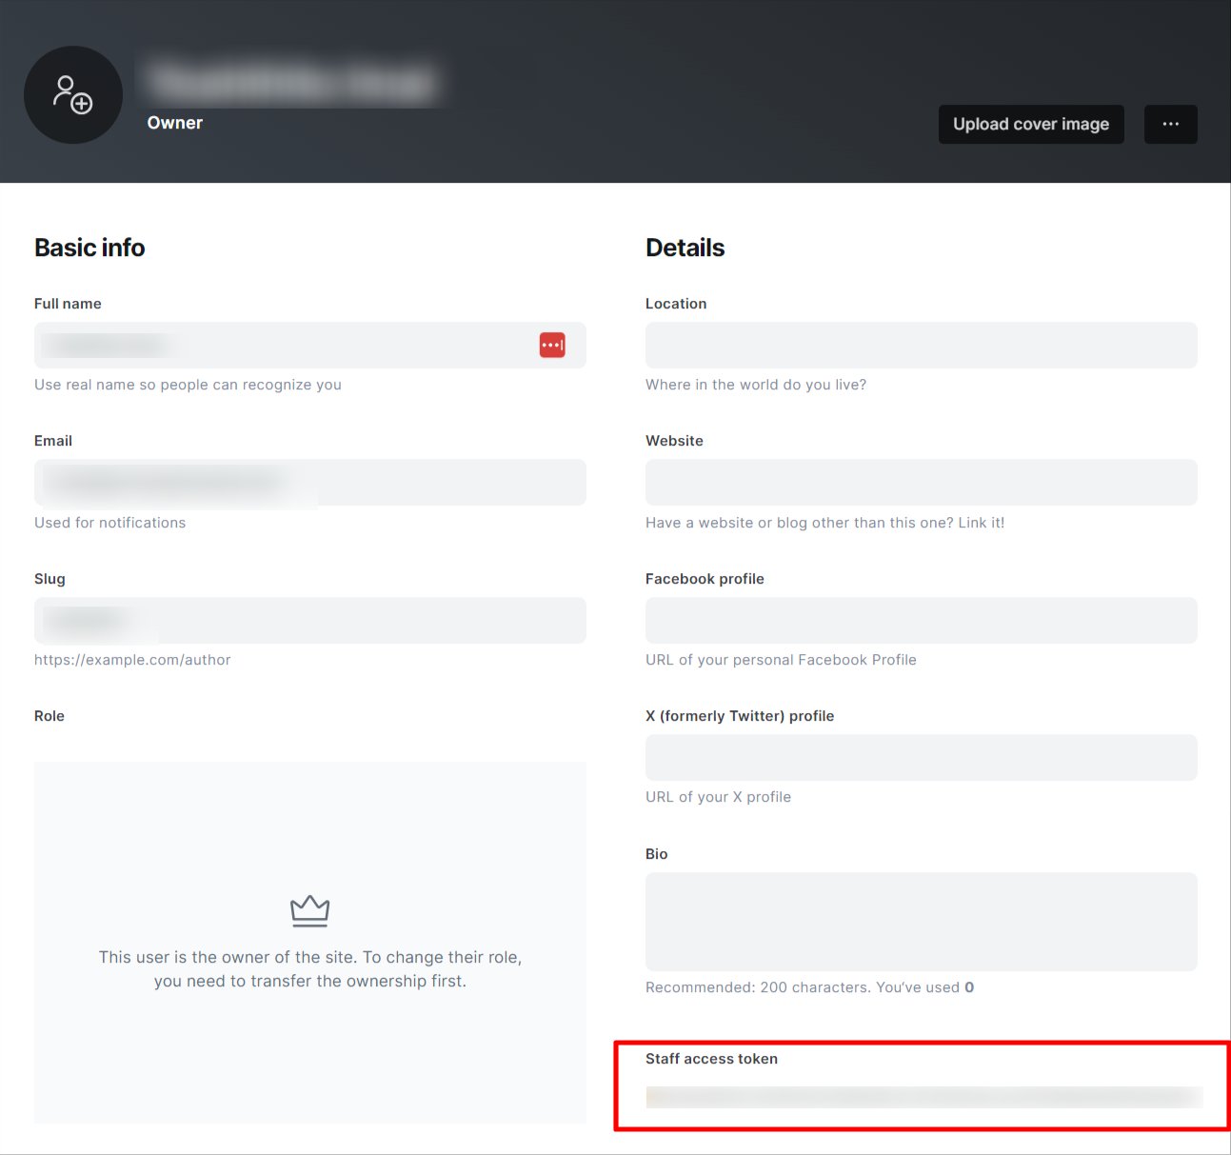This screenshot has height=1155, width=1231.
Task: Click the red password manager icon in Full name
Action: (x=552, y=345)
